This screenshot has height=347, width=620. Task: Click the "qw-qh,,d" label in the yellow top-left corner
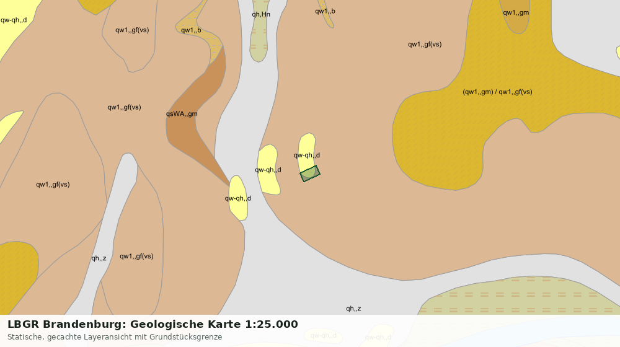tap(14, 20)
